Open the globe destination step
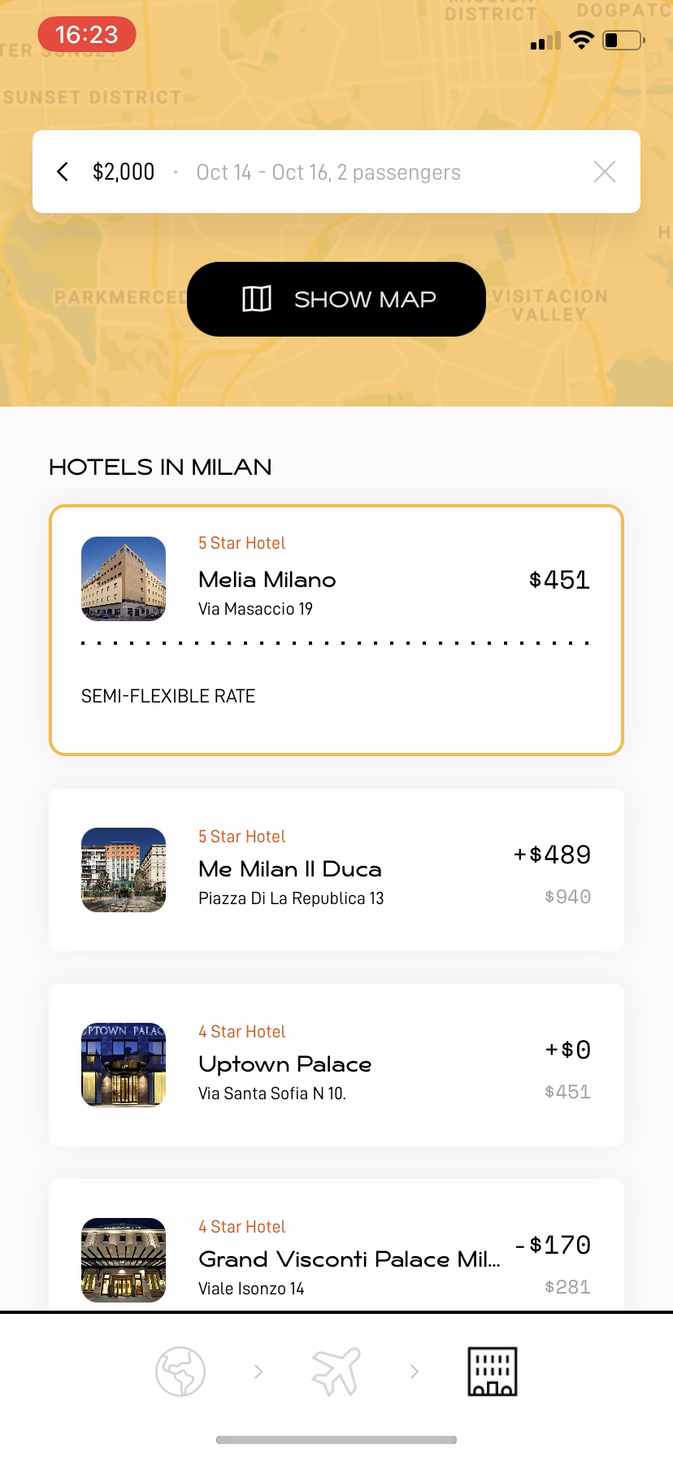 180,1372
